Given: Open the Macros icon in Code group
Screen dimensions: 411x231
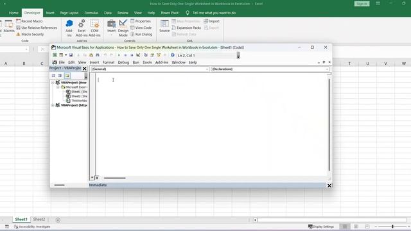Looking at the screenshot, I should (x=8, y=26).
